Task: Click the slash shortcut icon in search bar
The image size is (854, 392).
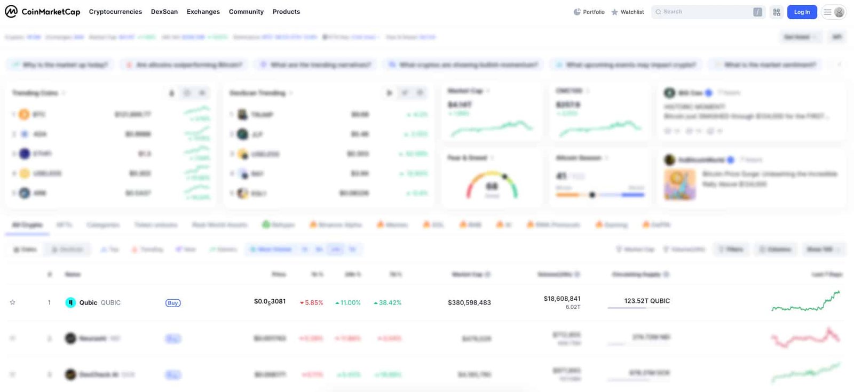Action: click(757, 12)
